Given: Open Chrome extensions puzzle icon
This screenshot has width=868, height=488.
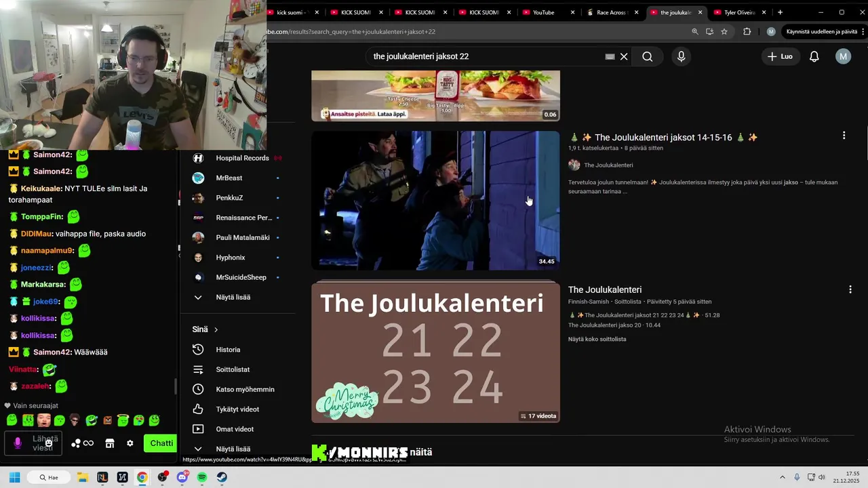Looking at the screenshot, I should (x=747, y=31).
